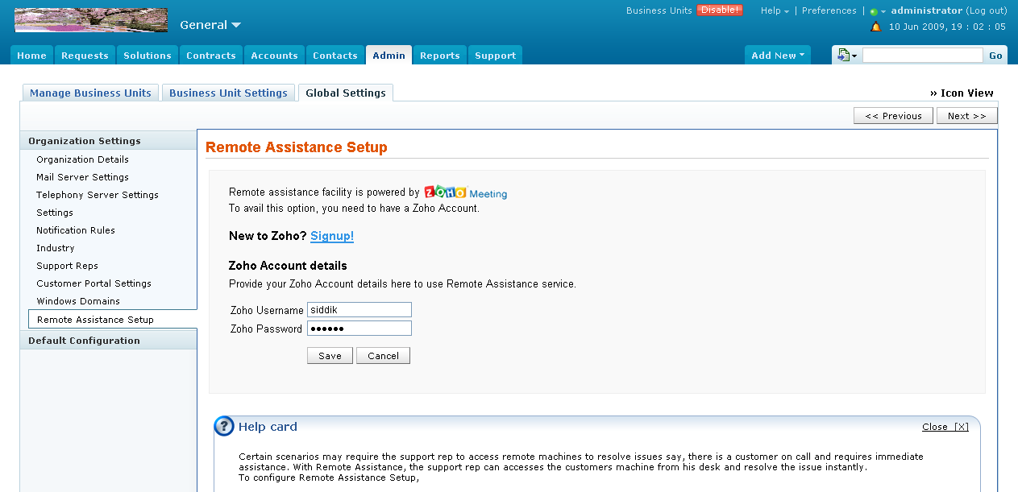Open Organization Details in sidebar
The width and height of the screenshot is (1018, 492).
point(82,159)
